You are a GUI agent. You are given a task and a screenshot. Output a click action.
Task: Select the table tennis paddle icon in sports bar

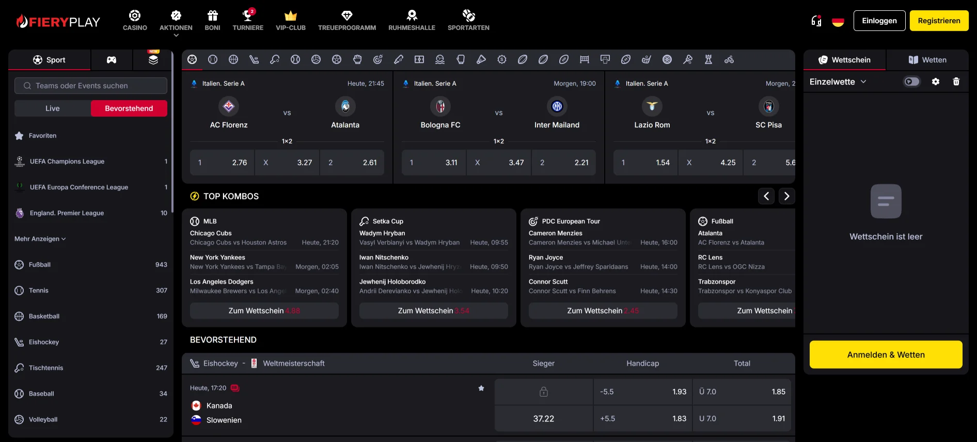[x=275, y=59]
